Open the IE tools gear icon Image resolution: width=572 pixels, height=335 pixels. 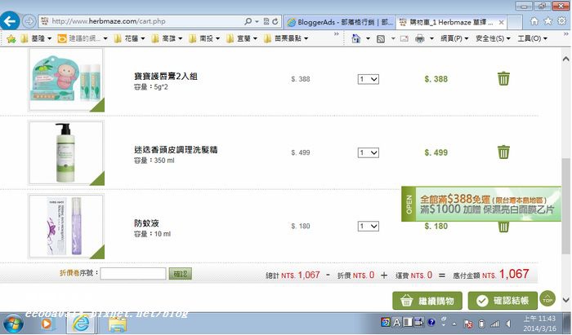click(561, 21)
